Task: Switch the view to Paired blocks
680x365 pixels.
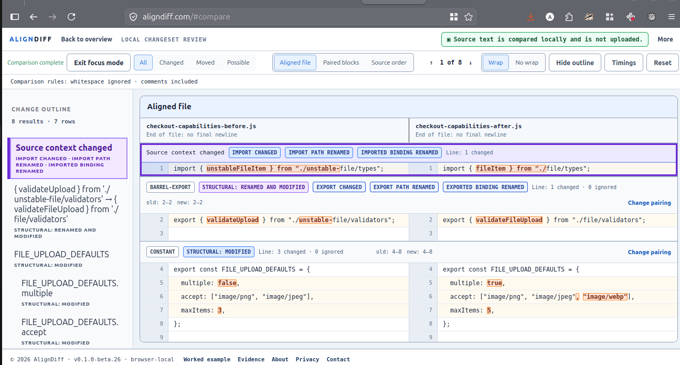Action: pos(341,62)
